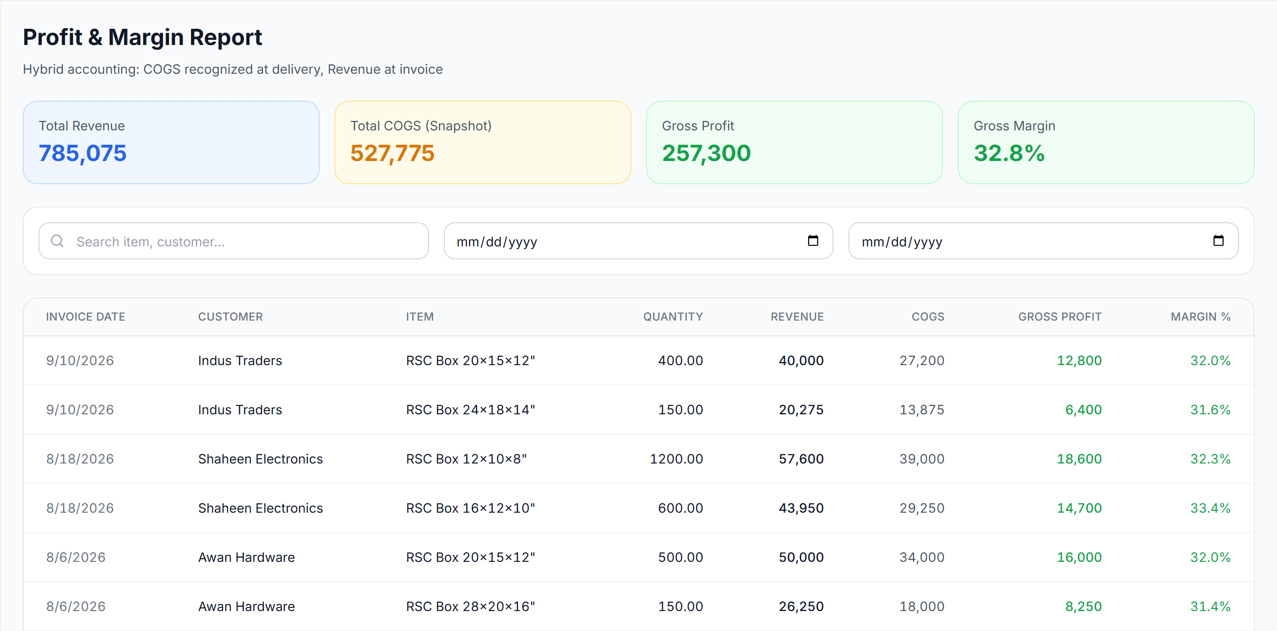Click gross profit value 16,000
The height and width of the screenshot is (631, 1277).
pyautogui.click(x=1079, y=558)
